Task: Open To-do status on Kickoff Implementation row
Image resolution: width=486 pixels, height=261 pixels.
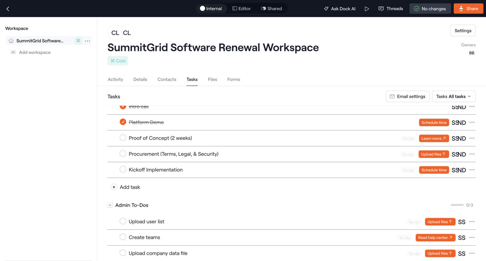Action: pos(408,170)
